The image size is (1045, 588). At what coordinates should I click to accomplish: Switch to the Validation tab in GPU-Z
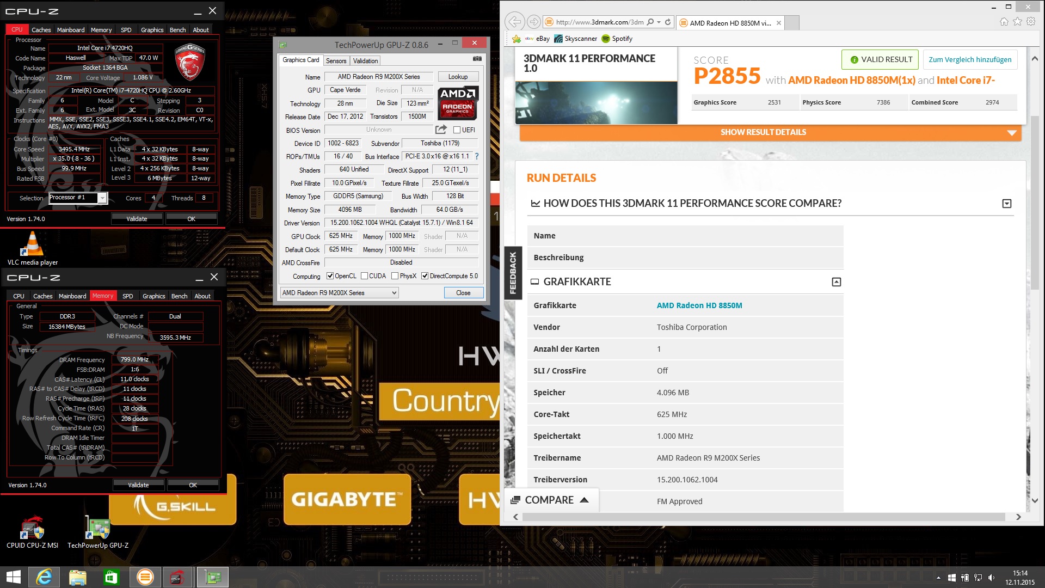(x=365, y=60)
